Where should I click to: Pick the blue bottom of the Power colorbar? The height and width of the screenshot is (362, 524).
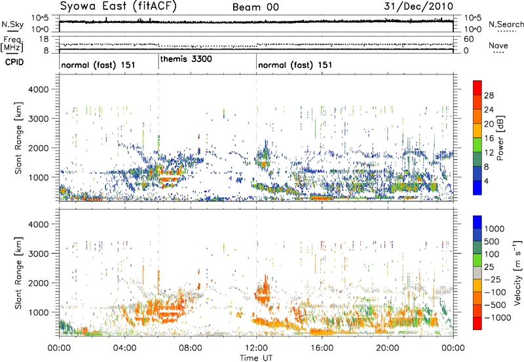(477, 188)
